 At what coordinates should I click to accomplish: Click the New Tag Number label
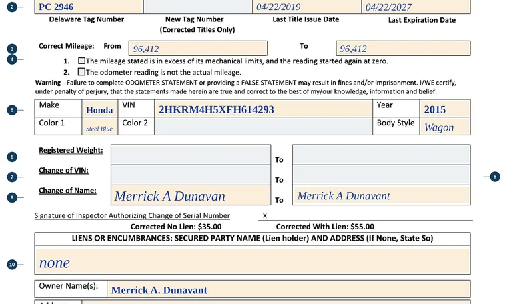[194, 19]
